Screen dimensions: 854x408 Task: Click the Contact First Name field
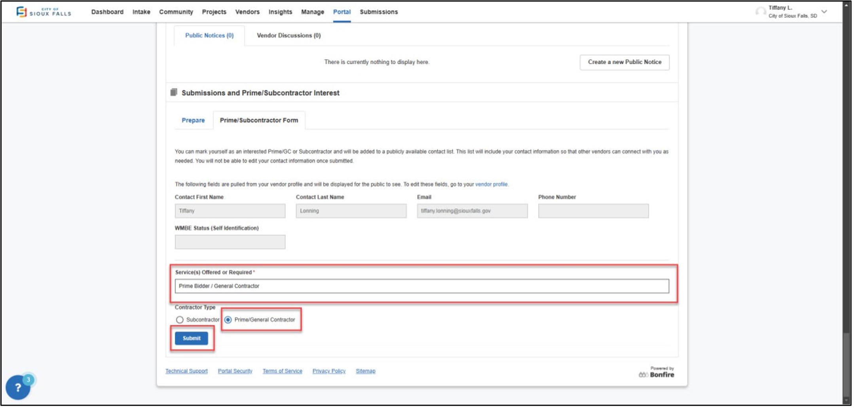coord(230,211)
